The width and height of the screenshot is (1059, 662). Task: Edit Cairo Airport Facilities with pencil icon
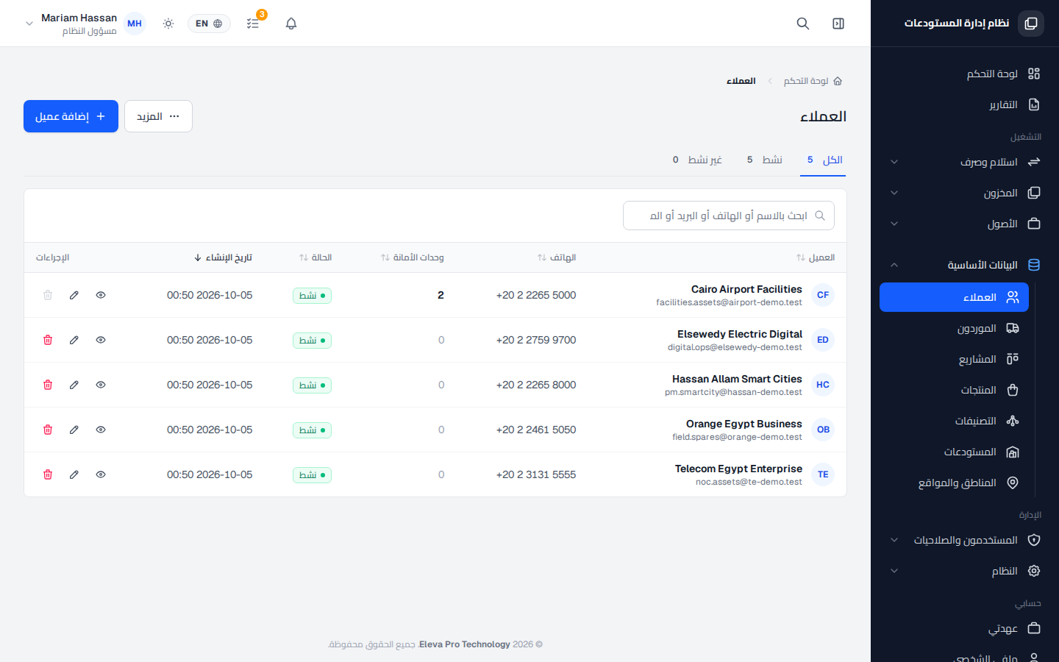74,295
